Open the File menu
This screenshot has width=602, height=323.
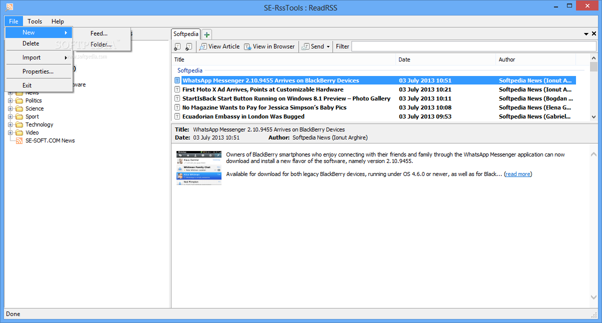pyautogui.click(x=13, y=21)
